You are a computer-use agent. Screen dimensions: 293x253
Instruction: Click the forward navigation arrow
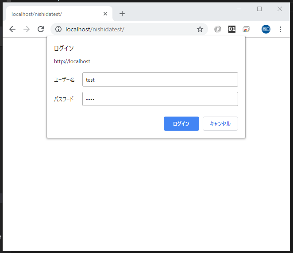coord(27,29)
